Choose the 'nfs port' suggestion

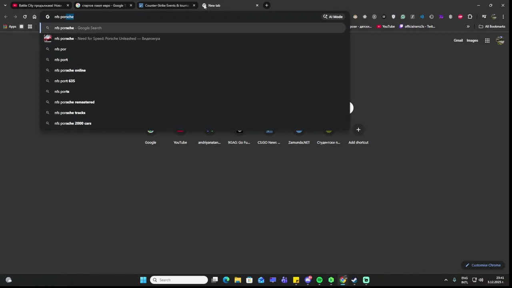tap(193, 60)
